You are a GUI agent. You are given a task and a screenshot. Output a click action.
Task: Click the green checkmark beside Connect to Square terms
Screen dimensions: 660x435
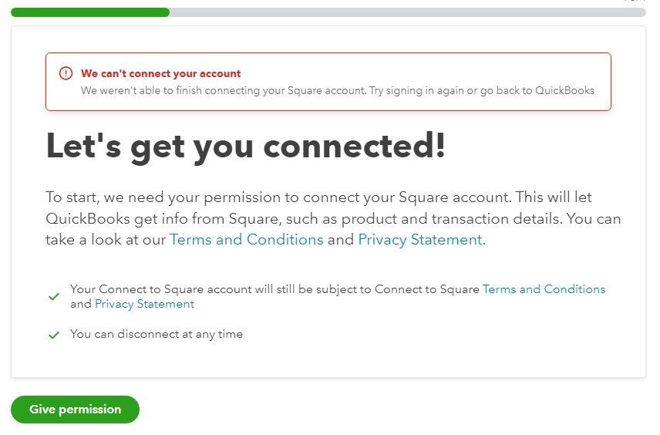54,297
